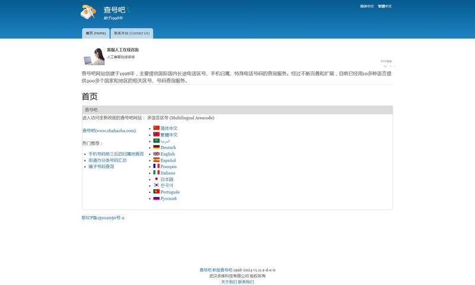Click the 热门推荐： label

pos(93,143)
